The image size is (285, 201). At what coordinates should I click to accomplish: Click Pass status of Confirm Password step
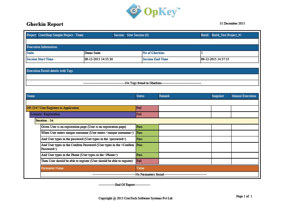(x=147, y=147)
